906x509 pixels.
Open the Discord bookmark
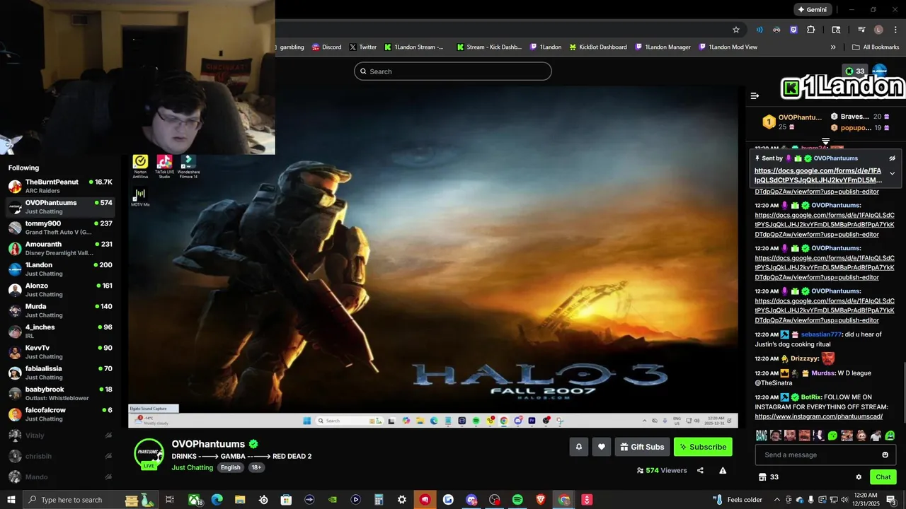coord(326,47)
